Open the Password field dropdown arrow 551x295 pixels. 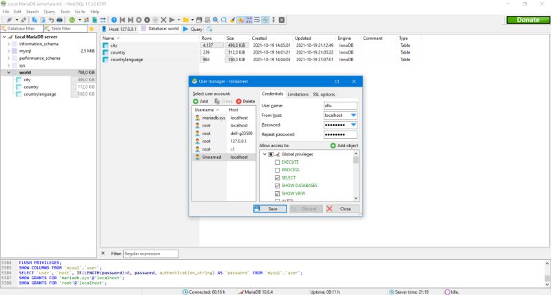point(353,125)
